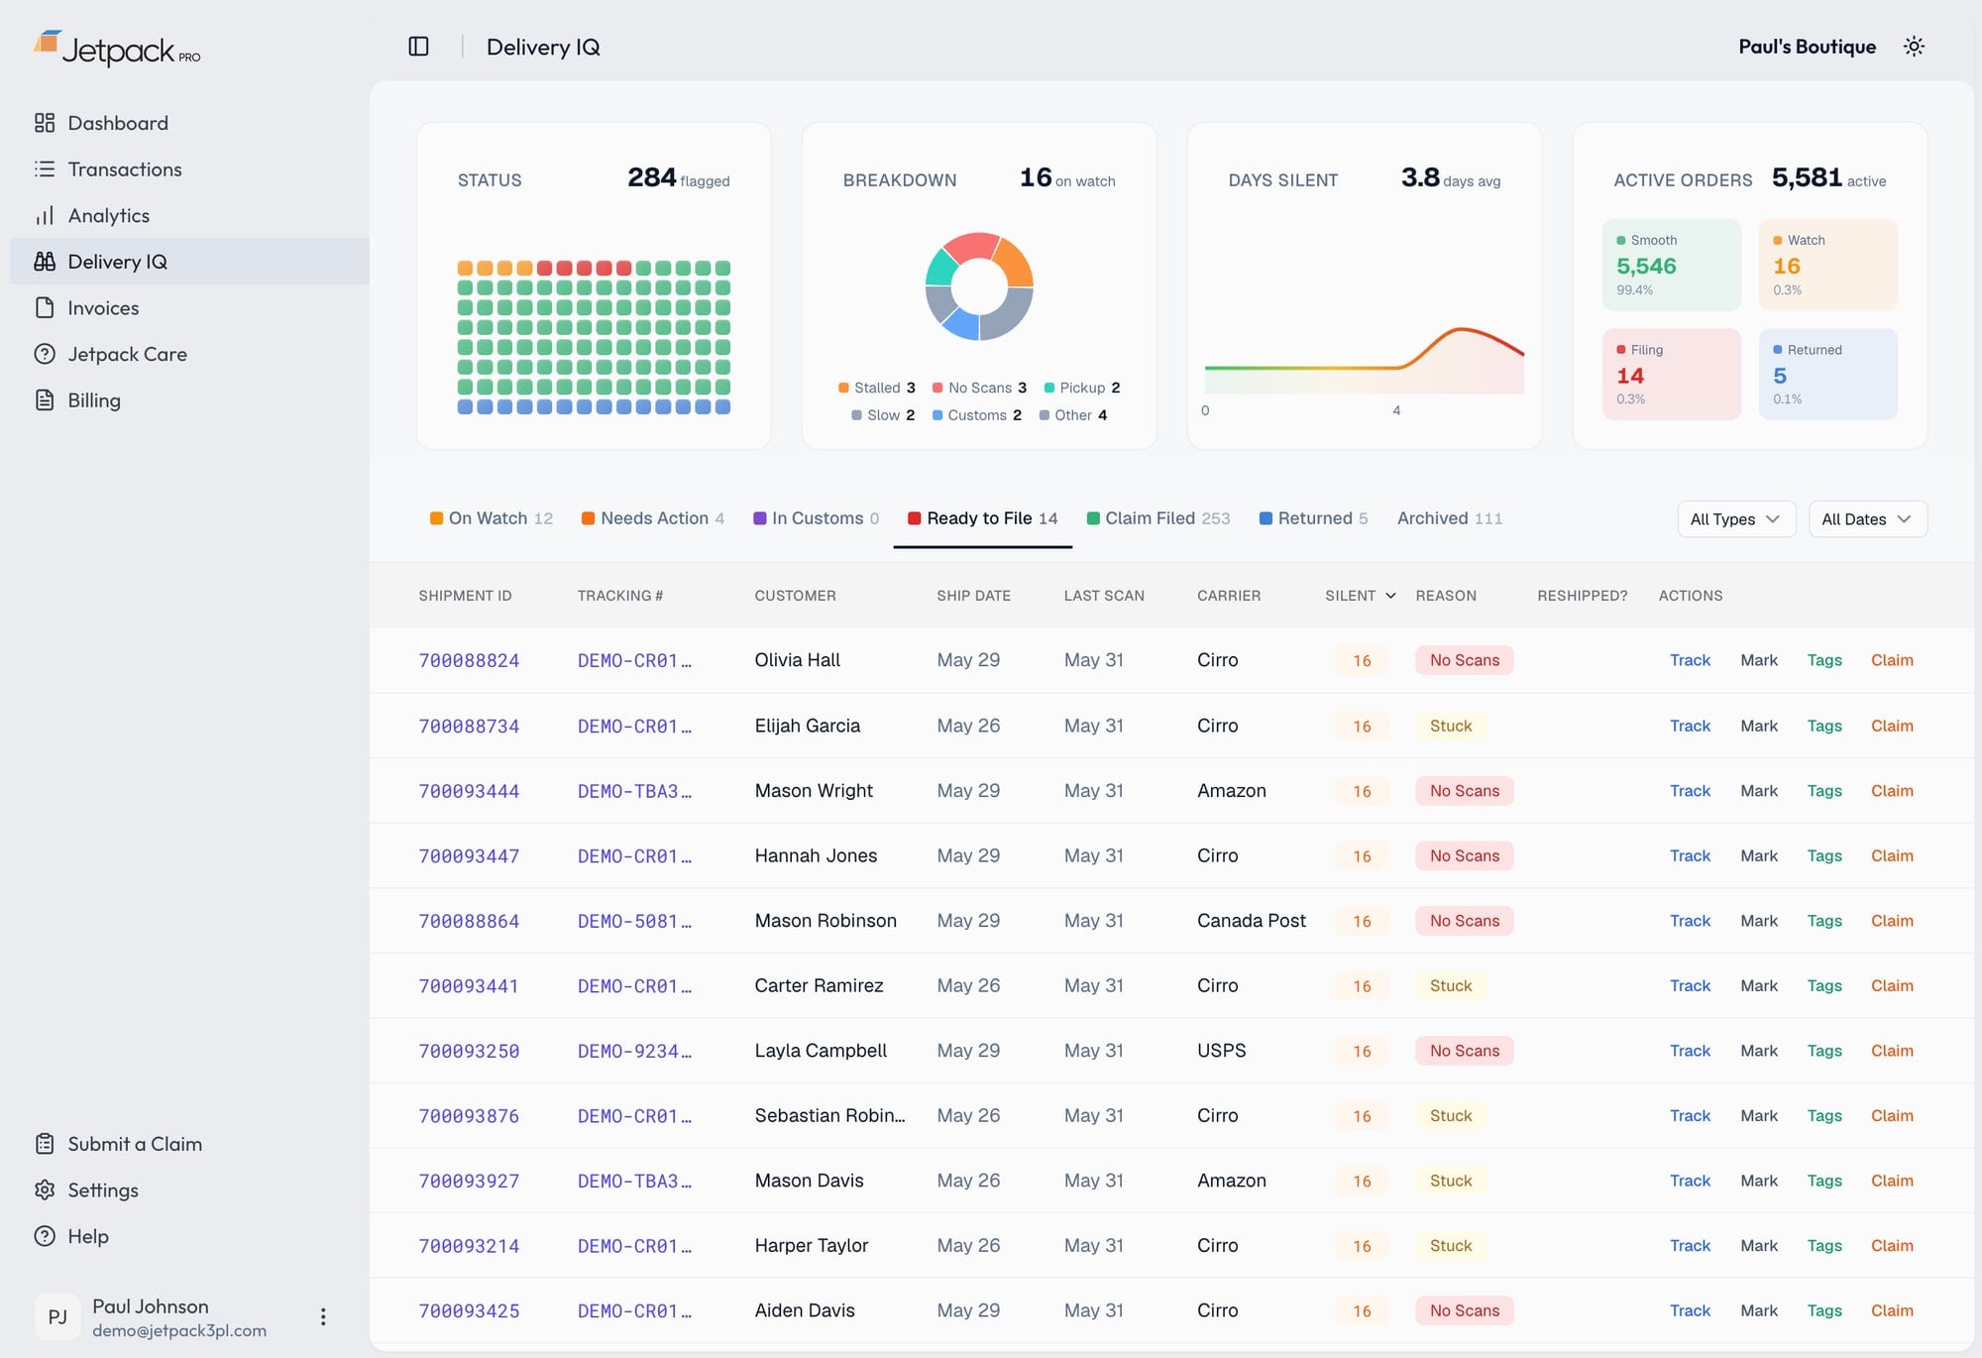Switch to the On Watch tab
Viewport: 1982px width, 1358px height.
pos(491,518)
